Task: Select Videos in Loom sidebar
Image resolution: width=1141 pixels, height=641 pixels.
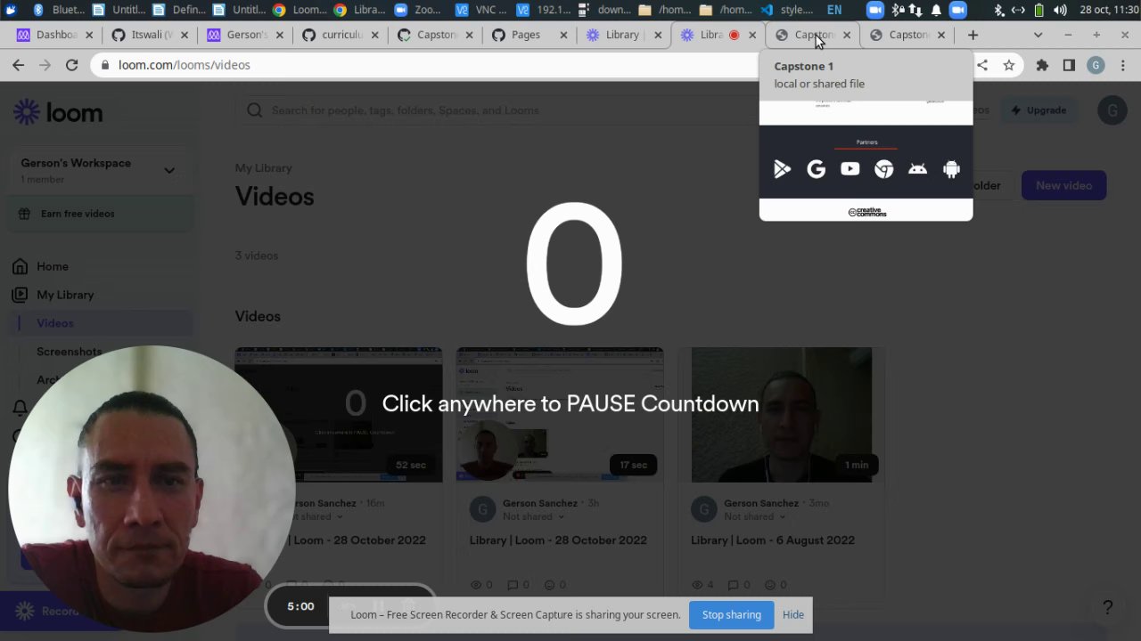Action: point(55,323)
